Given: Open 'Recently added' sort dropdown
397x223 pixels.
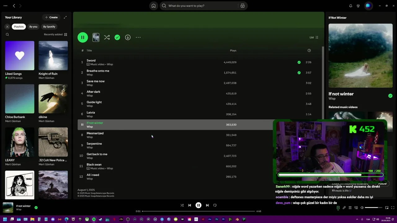Looking at the screenshot, I should point(56,34).
